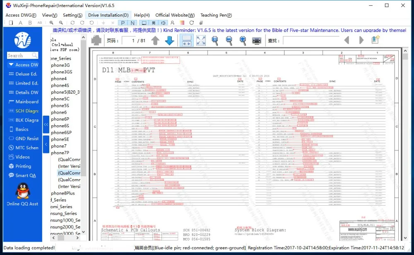Screen dimensions: 414x255
Task: Click the fullscreen monitor icon in viewer
Action: (257, 41)
